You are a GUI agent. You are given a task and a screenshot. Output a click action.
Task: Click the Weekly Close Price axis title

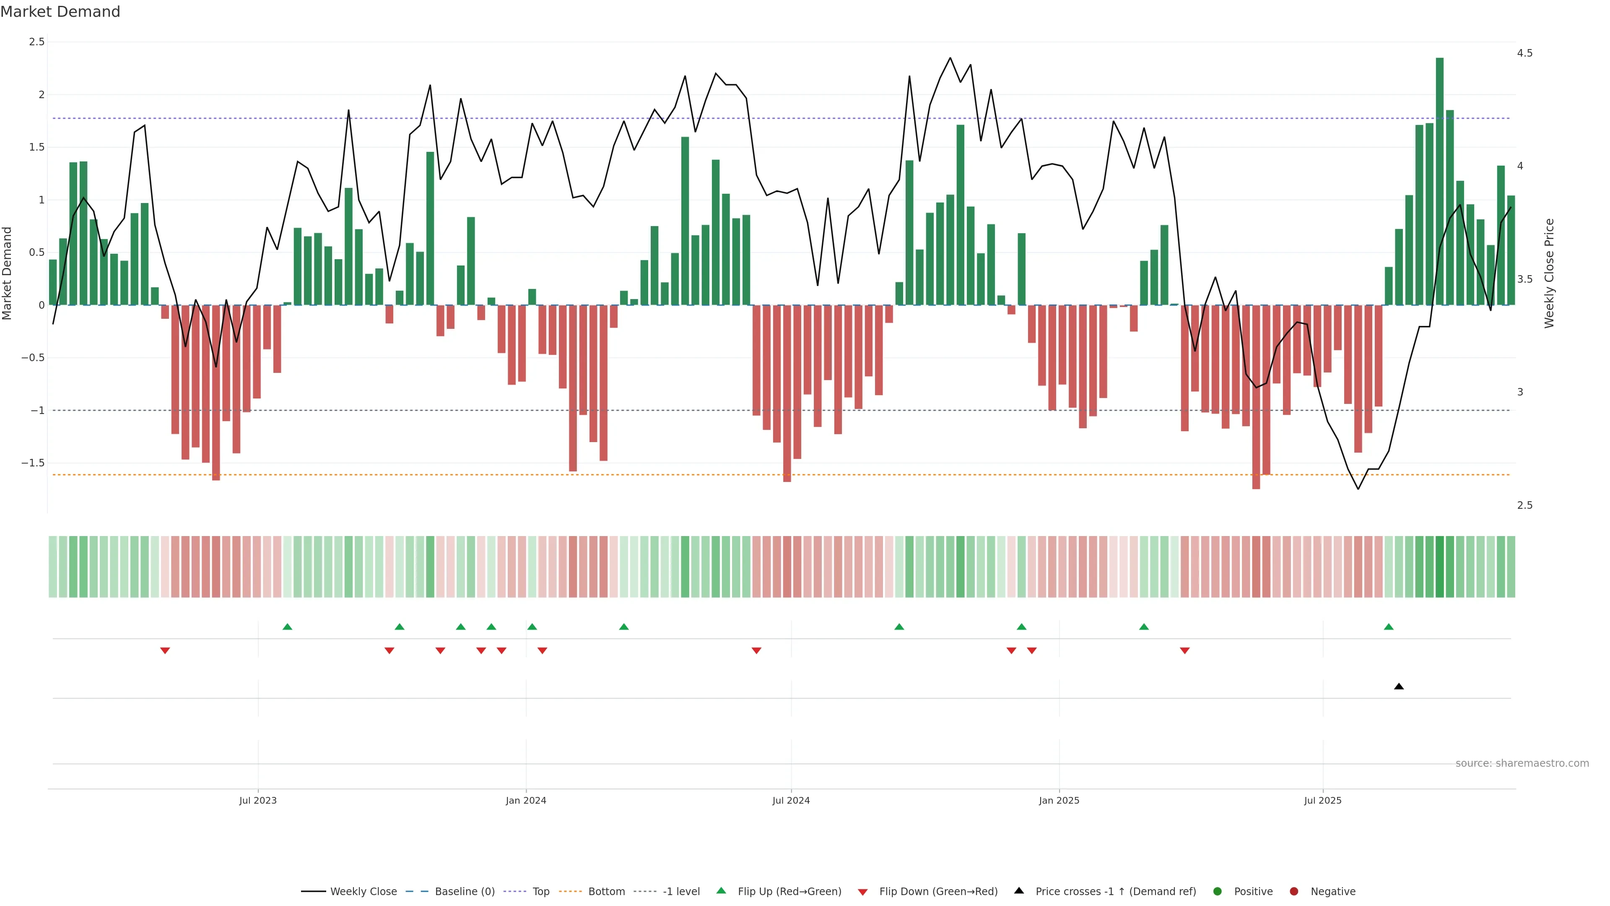1549,273
